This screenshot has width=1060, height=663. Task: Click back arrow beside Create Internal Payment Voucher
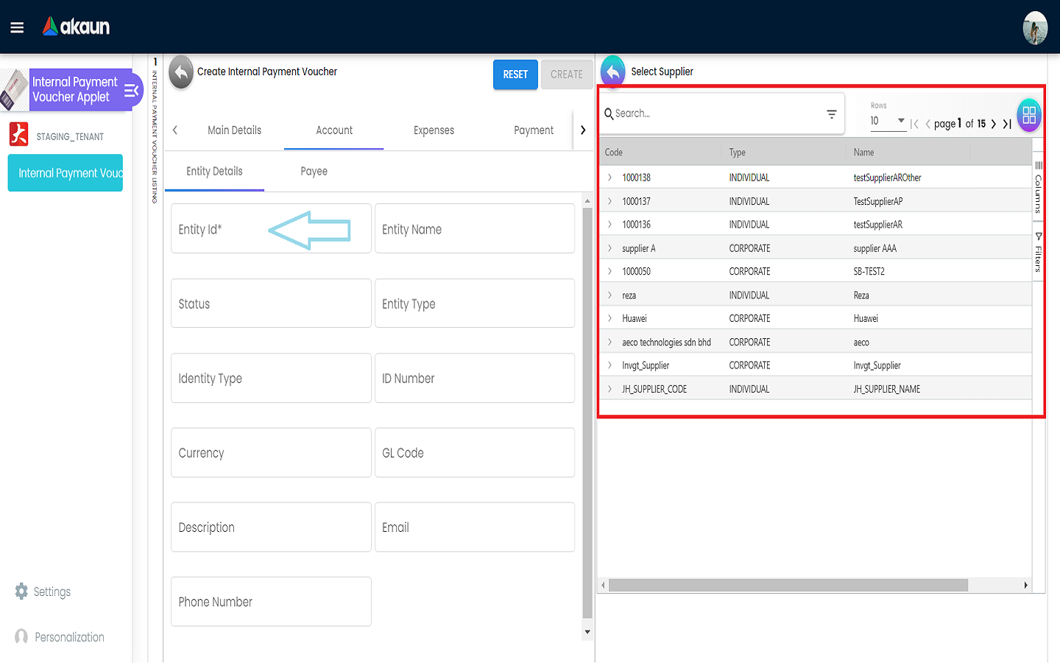(x=181, y=72)
